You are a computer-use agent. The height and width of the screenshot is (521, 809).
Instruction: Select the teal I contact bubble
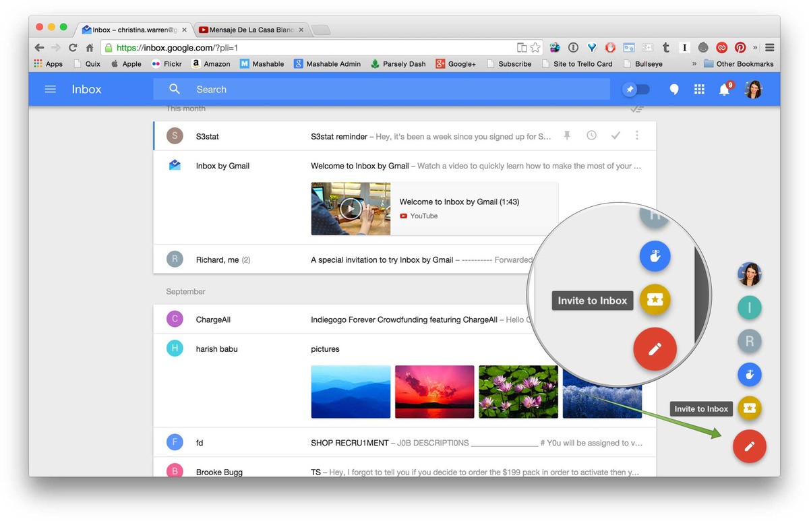(749, 308)
